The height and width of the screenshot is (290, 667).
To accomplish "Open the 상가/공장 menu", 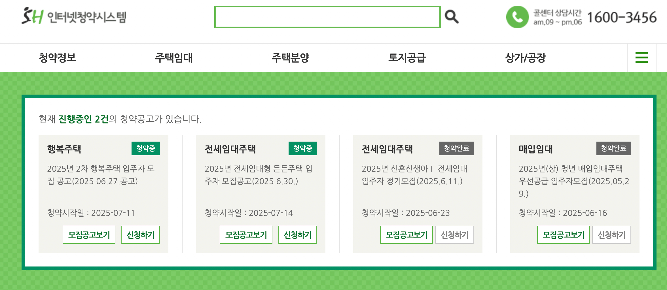I will pyautogui.click(x=525, y=58).
